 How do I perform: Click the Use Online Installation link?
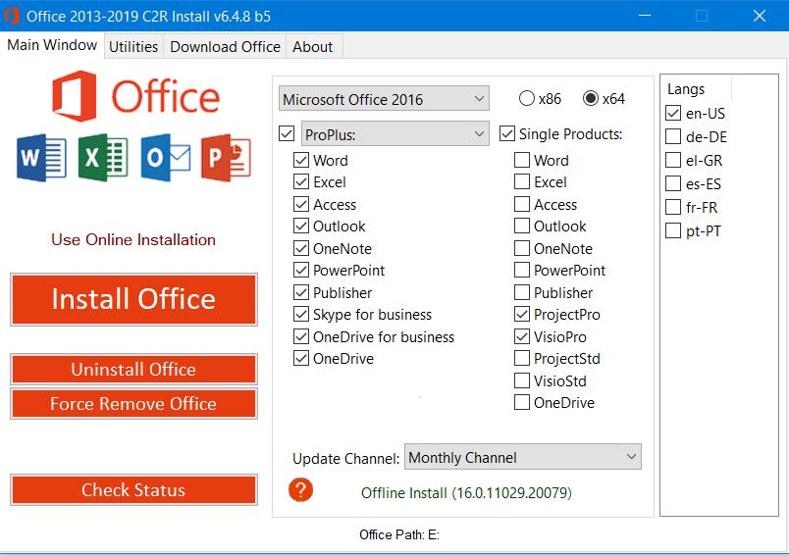[133, 240]
